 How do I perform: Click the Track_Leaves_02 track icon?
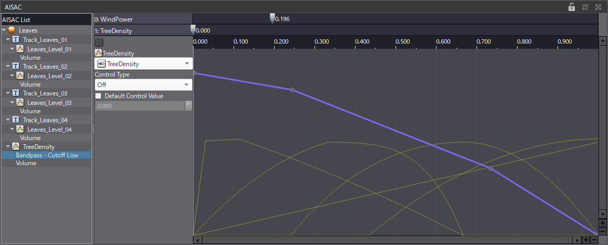[x=16, y=66]
